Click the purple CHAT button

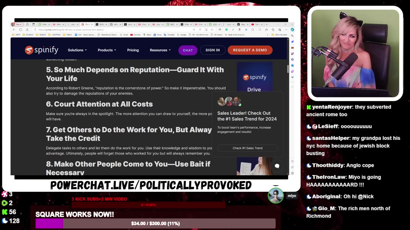tap(188, 50)
